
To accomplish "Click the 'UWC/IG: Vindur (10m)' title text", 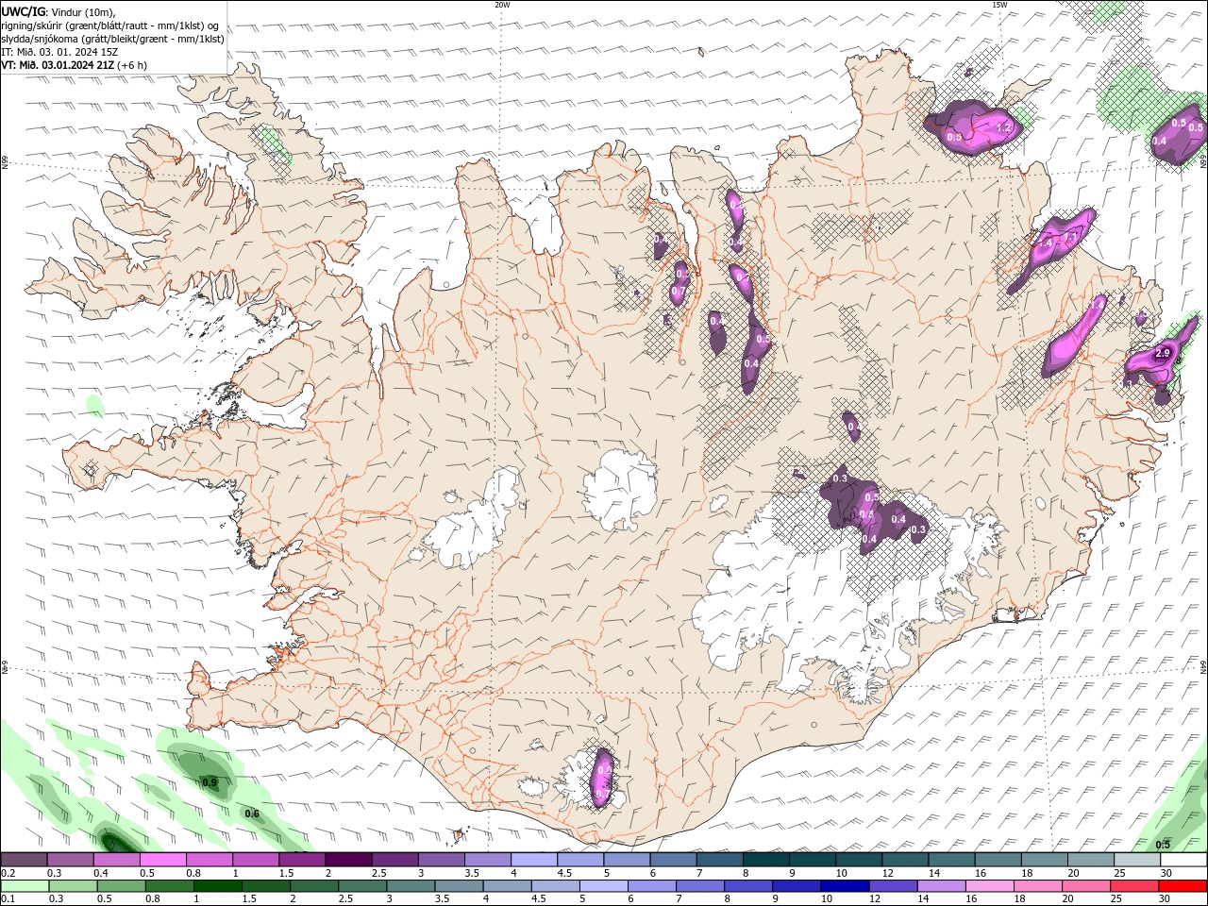I will 59,11.
